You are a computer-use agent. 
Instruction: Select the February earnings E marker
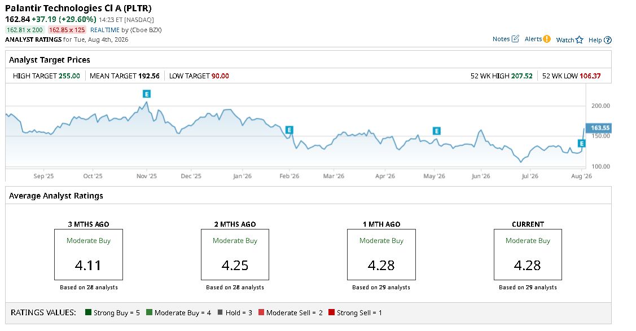(x=289, y=130)
